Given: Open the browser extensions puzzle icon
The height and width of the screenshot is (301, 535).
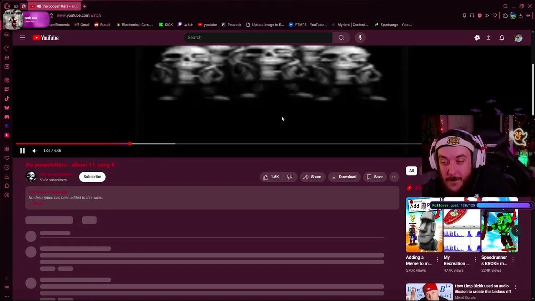Looking at the screenshot, I should pos(505,15).
